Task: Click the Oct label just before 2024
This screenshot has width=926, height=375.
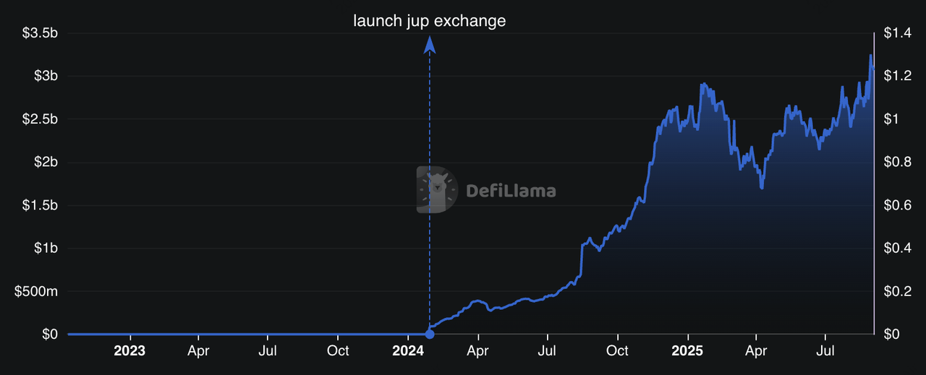Action: tap(338, 351)
